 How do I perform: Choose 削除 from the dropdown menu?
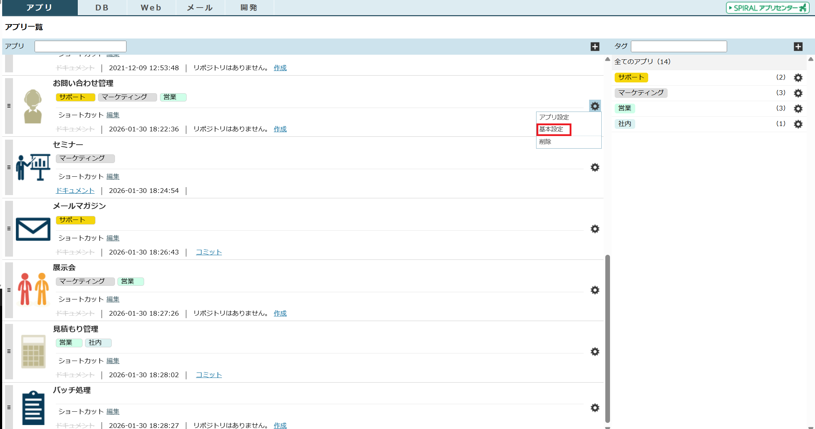(x=545, y=142)
